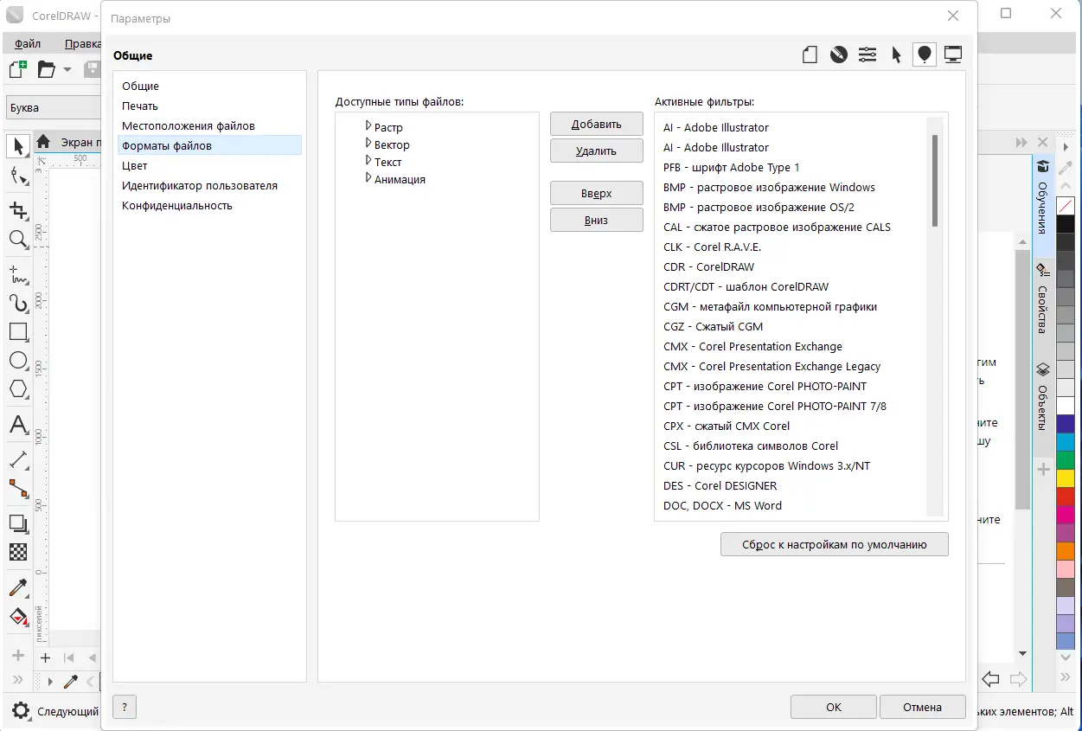Select CDR - CorelDRAW in active filters
The image size is (1082, 731).
pyautogui.click(x=708, y=267)
